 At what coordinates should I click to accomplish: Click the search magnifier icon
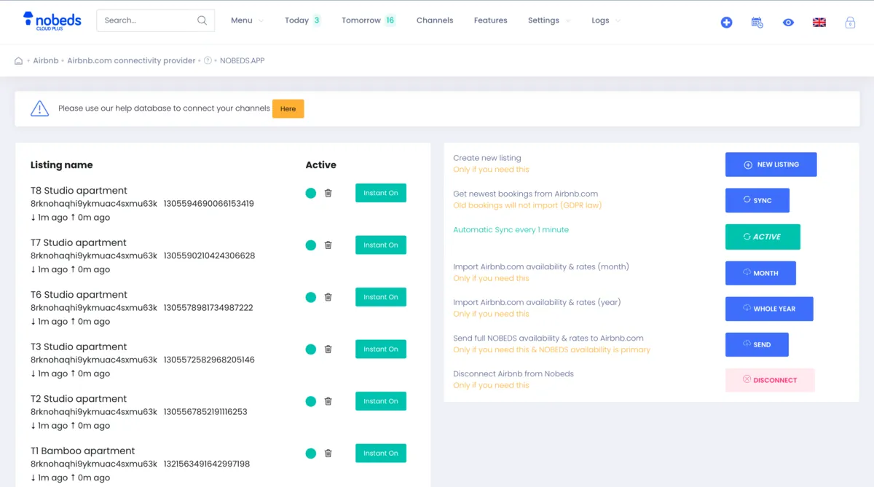click(202, 20)
